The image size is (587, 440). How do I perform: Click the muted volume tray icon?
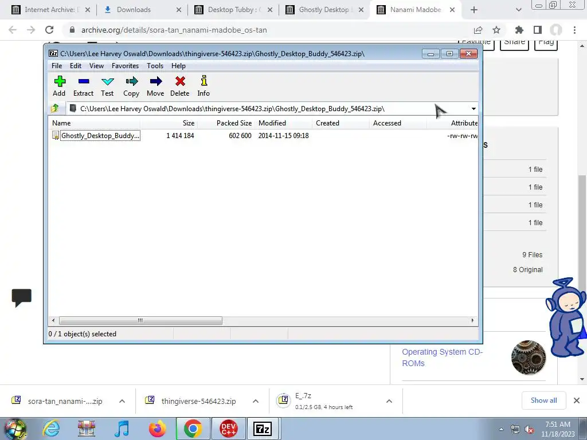529,429
